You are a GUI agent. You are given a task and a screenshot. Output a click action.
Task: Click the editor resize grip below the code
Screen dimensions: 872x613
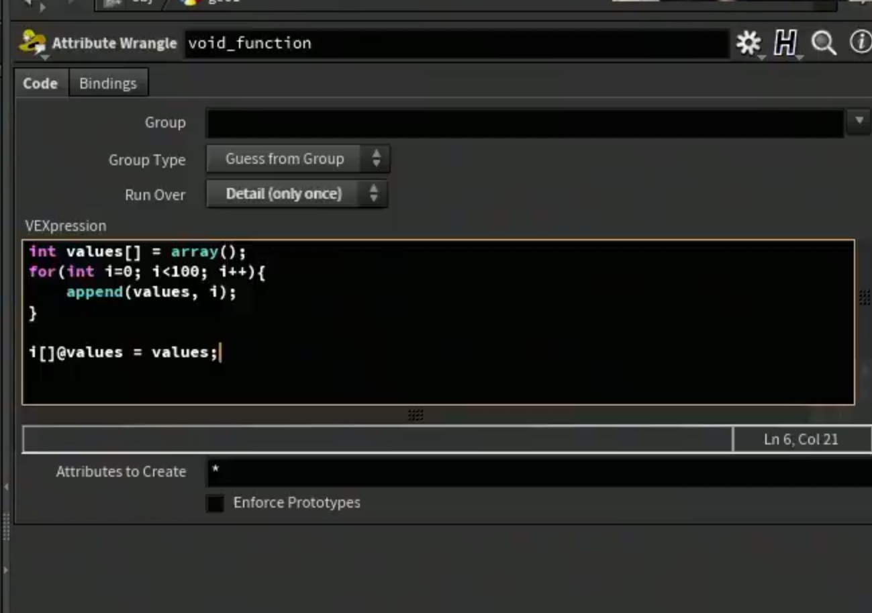point(416,416)
